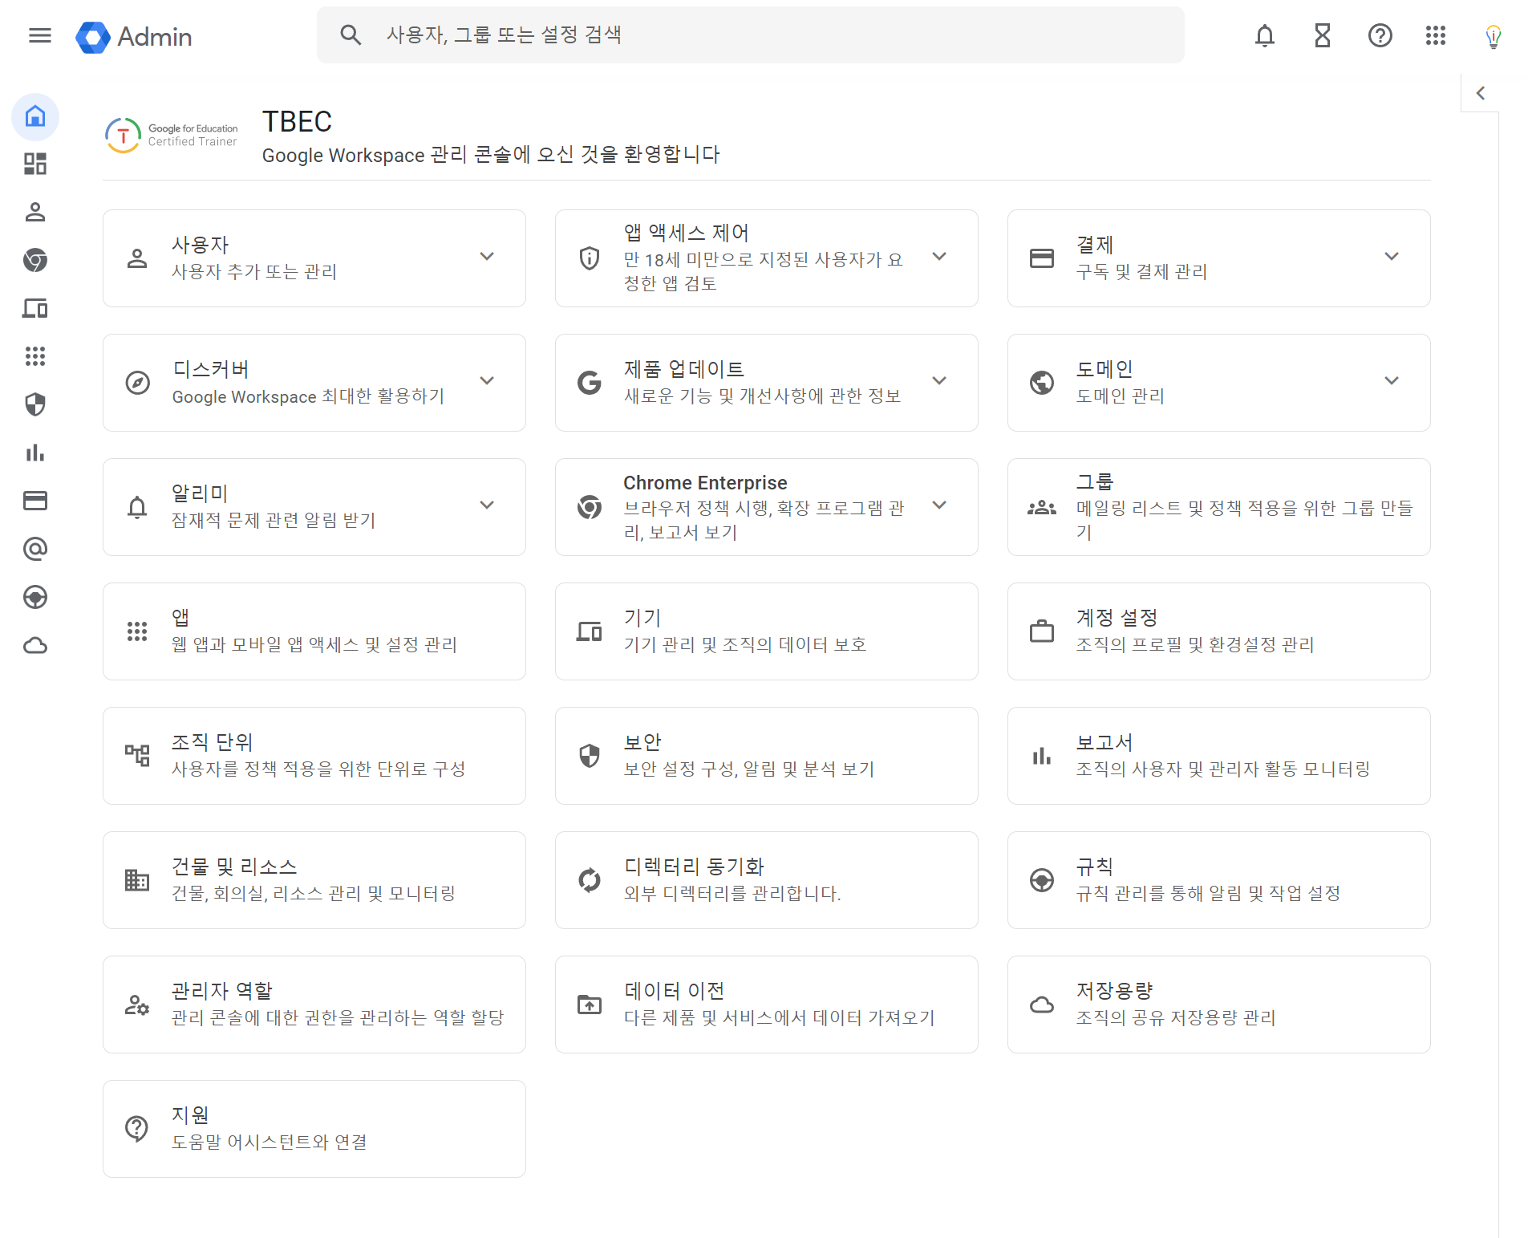Screen dimensions: 1528x1238
Task: Expand the 앱 액세스 제어 card chevron
Action: click(x=939, y=257)
